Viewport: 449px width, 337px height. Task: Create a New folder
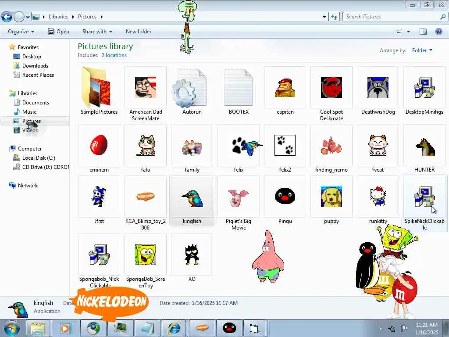(x=139, y=32)
